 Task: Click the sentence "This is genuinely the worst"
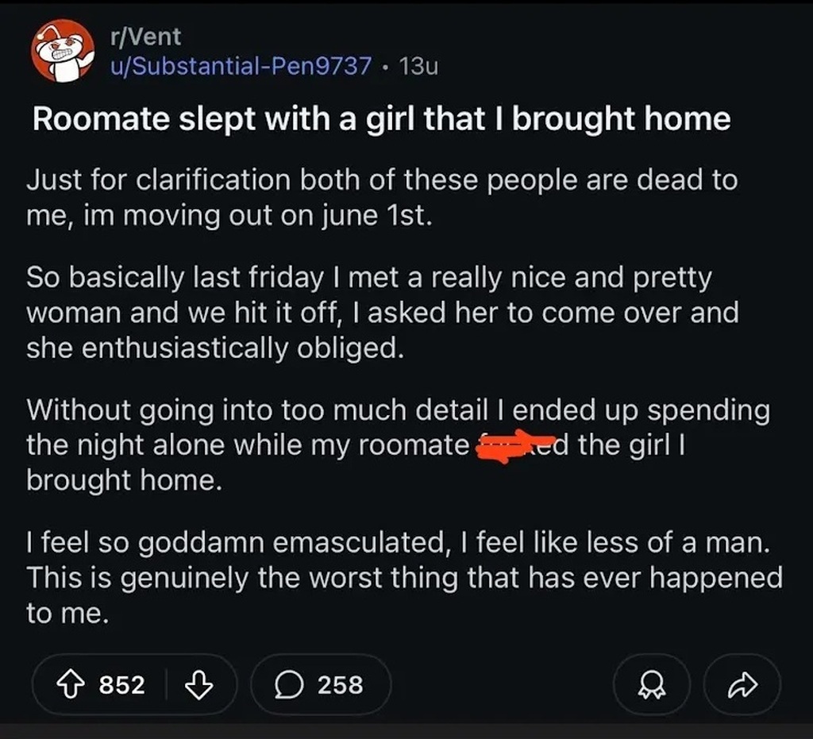[403, 578]
